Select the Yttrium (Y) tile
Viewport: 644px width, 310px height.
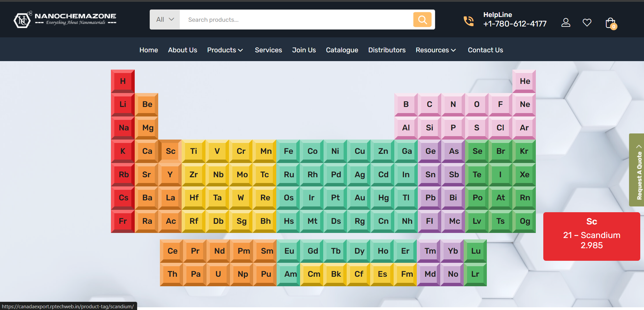(170, 175)
